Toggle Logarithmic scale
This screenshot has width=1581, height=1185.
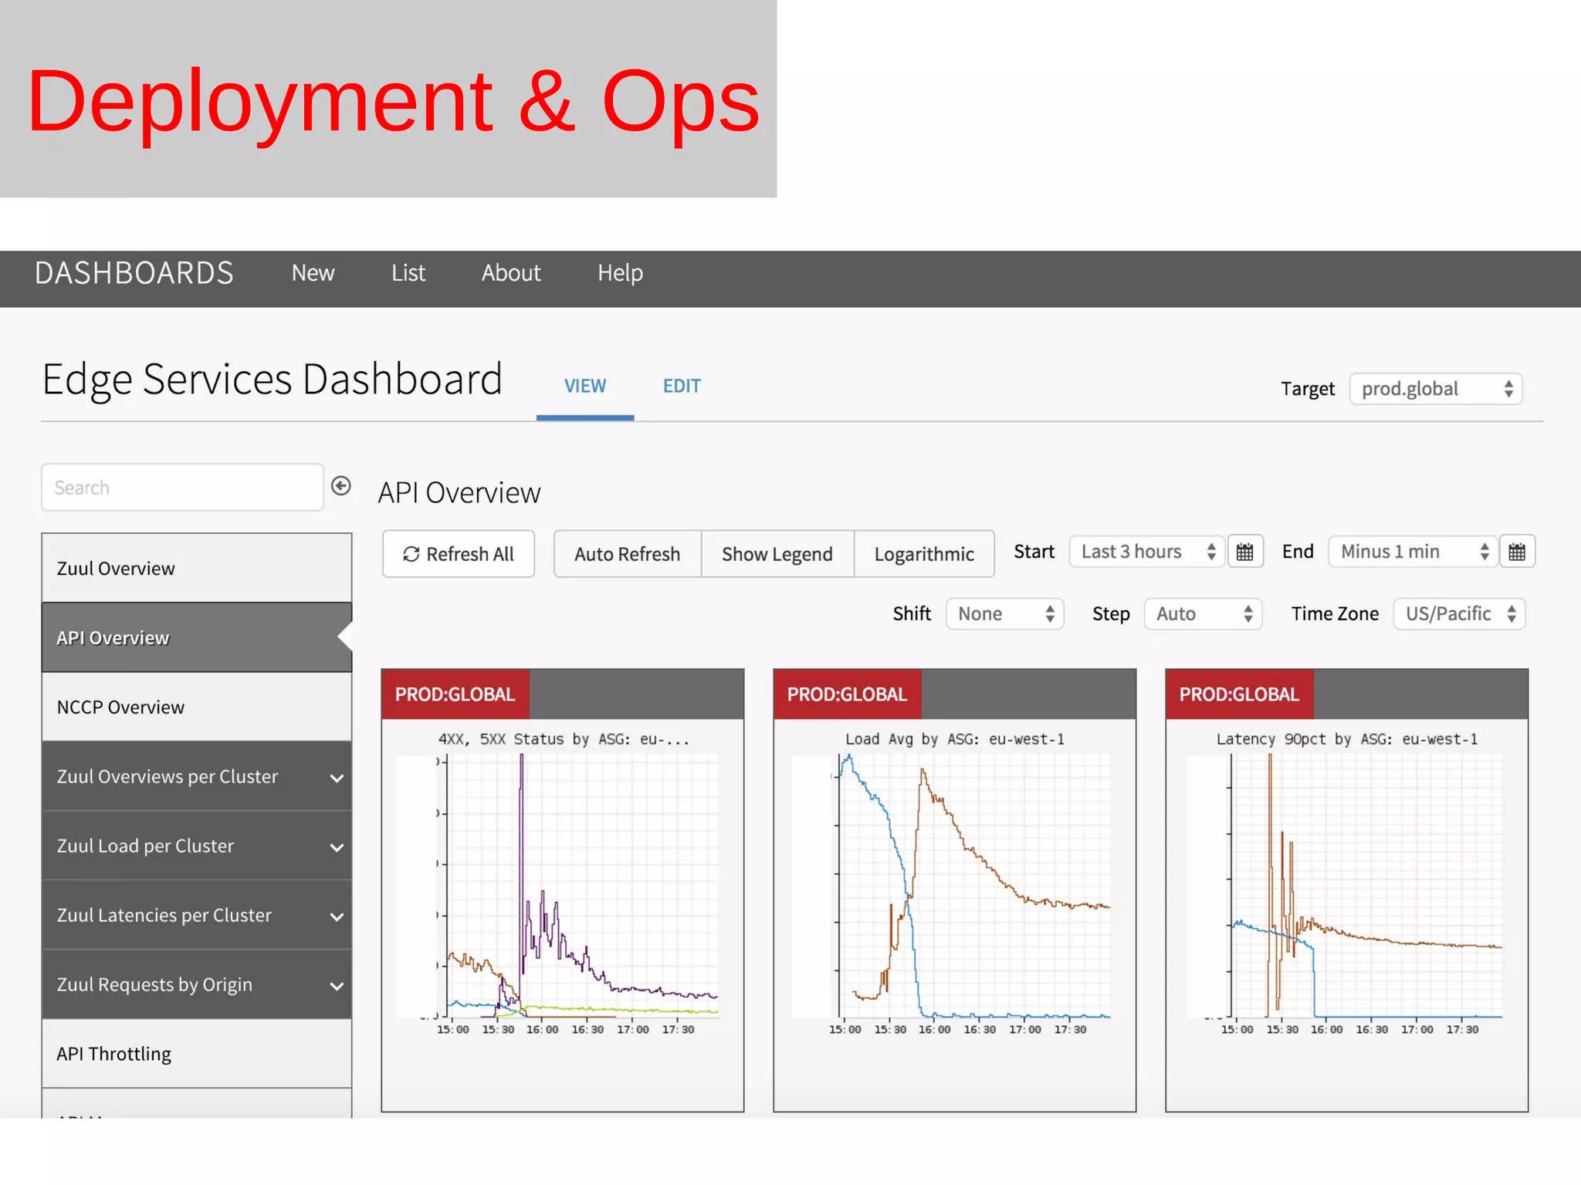click(x=924, y=554)
